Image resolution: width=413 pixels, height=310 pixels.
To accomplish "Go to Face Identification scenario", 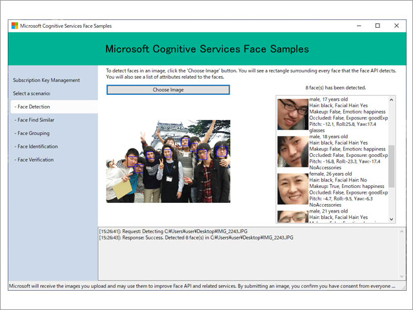I will click(36, 147).
